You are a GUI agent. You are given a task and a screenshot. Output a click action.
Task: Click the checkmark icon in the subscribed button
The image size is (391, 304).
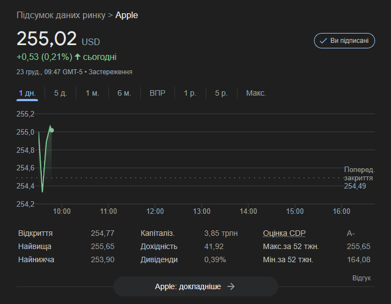point(323,41)
